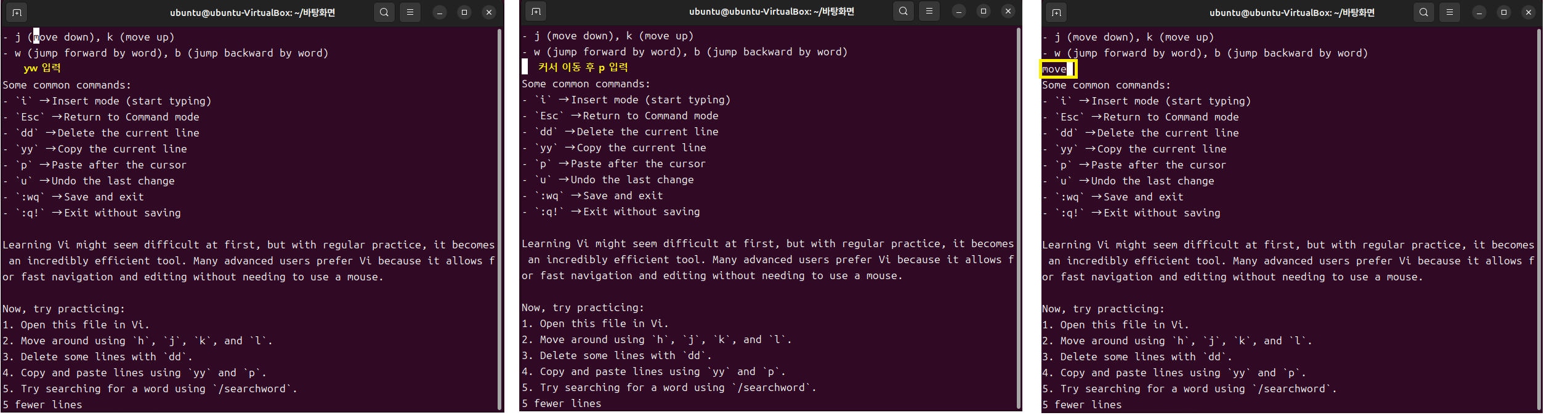
Task: Click search icon in left terminal window
Action: [x=384, y=12]
